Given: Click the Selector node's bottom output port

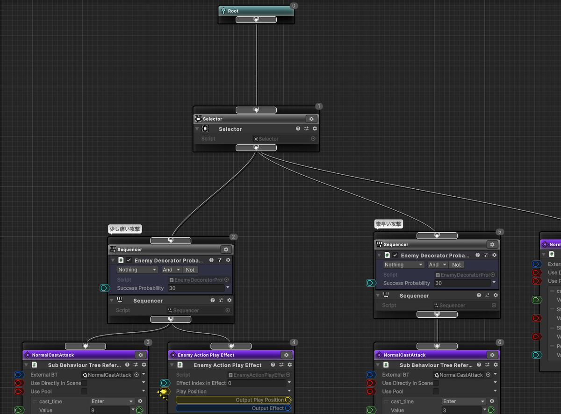Looking at the screenshot, I should click(x=256, y=148).
